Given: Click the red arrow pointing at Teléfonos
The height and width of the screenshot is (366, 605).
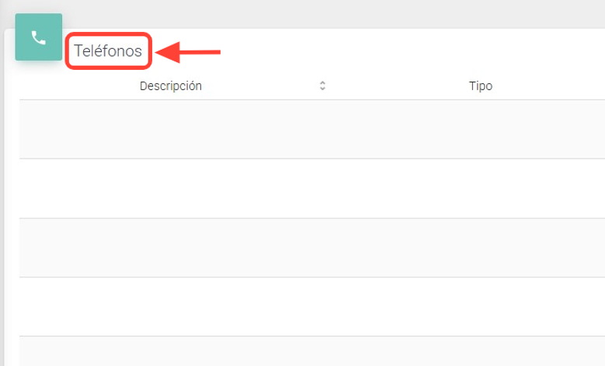Looking at the screenshot, I should pos(189,52).
